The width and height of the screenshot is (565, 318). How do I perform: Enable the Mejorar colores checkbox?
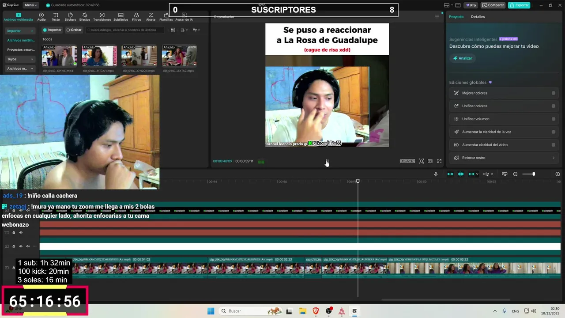(x=553, y=93)
